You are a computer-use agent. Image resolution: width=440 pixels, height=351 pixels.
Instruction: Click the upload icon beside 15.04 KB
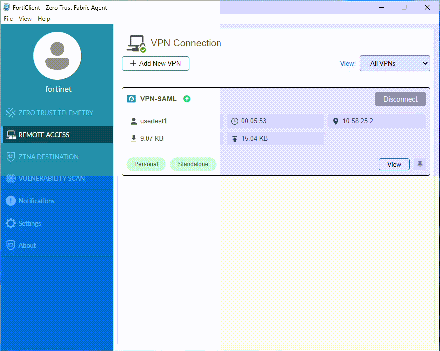point(235,139)
